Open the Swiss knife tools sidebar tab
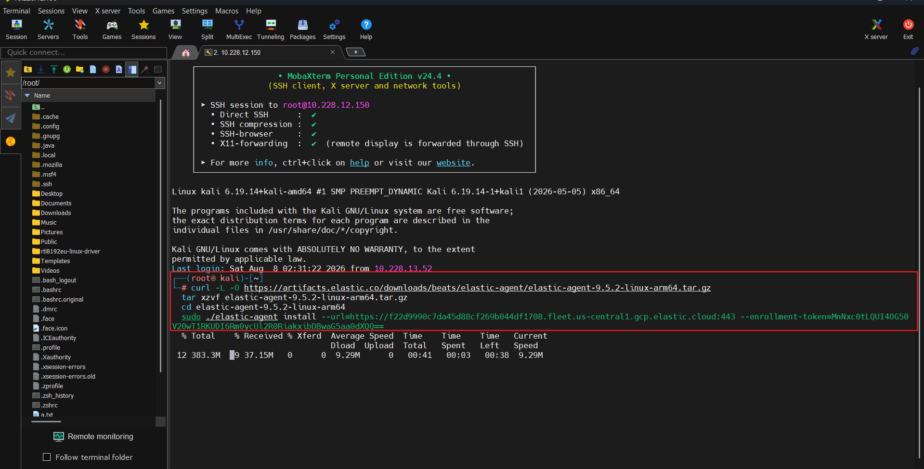 coord(11,95)
